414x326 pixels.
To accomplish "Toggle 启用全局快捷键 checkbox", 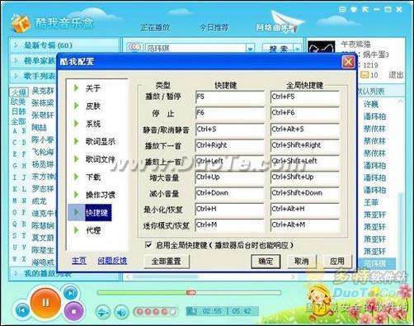I will pos(148,244).
